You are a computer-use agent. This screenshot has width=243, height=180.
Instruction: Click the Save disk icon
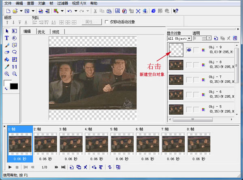(x=27, y=11)
